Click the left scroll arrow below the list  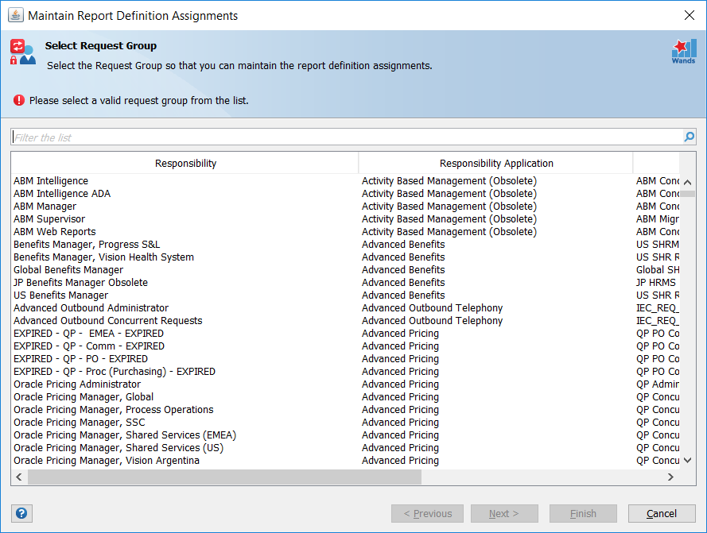coord(18,477)
